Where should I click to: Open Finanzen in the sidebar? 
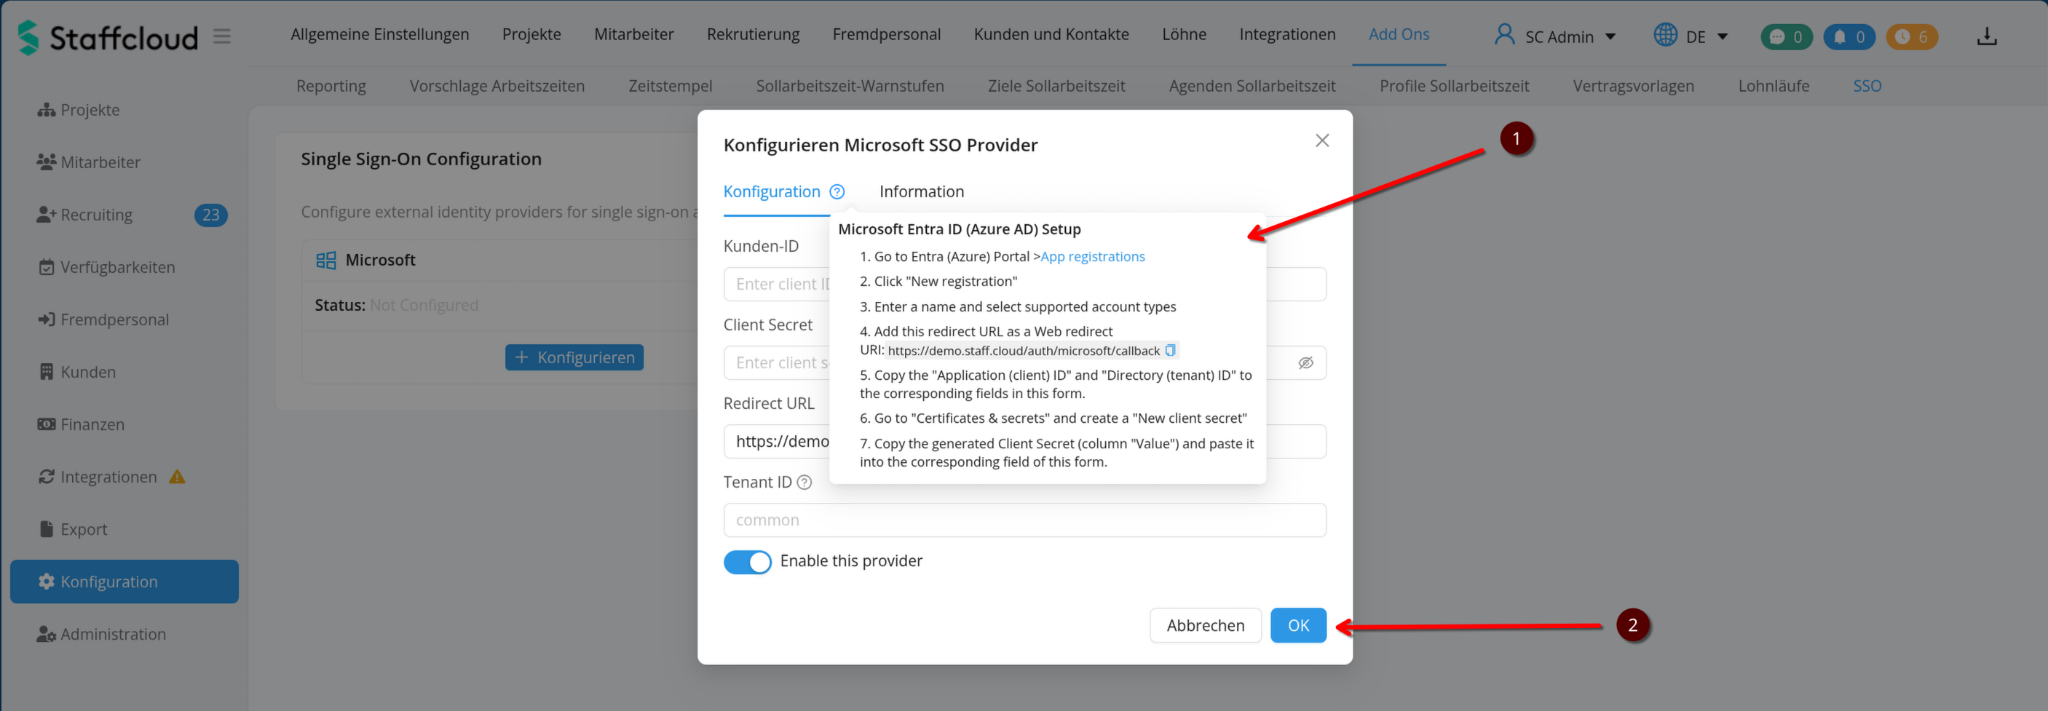tap(124, 424)
